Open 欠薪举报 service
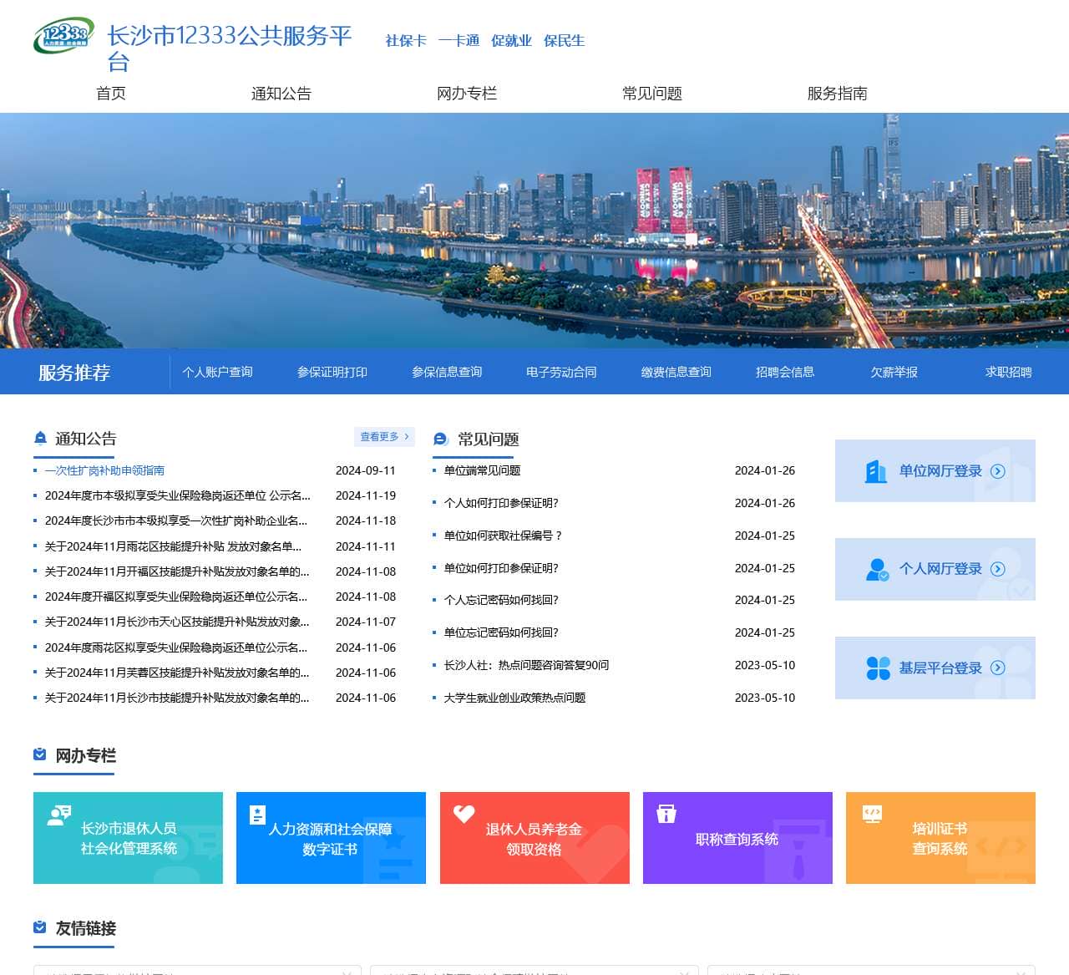The width and height of the screenshot is (1069, 975). 894,372
